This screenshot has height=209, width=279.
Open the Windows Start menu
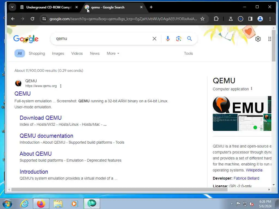(7, 204)
